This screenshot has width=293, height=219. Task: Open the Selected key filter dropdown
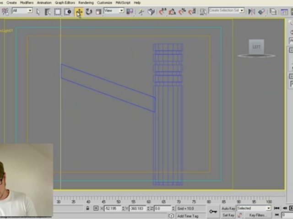pos(253,209)
